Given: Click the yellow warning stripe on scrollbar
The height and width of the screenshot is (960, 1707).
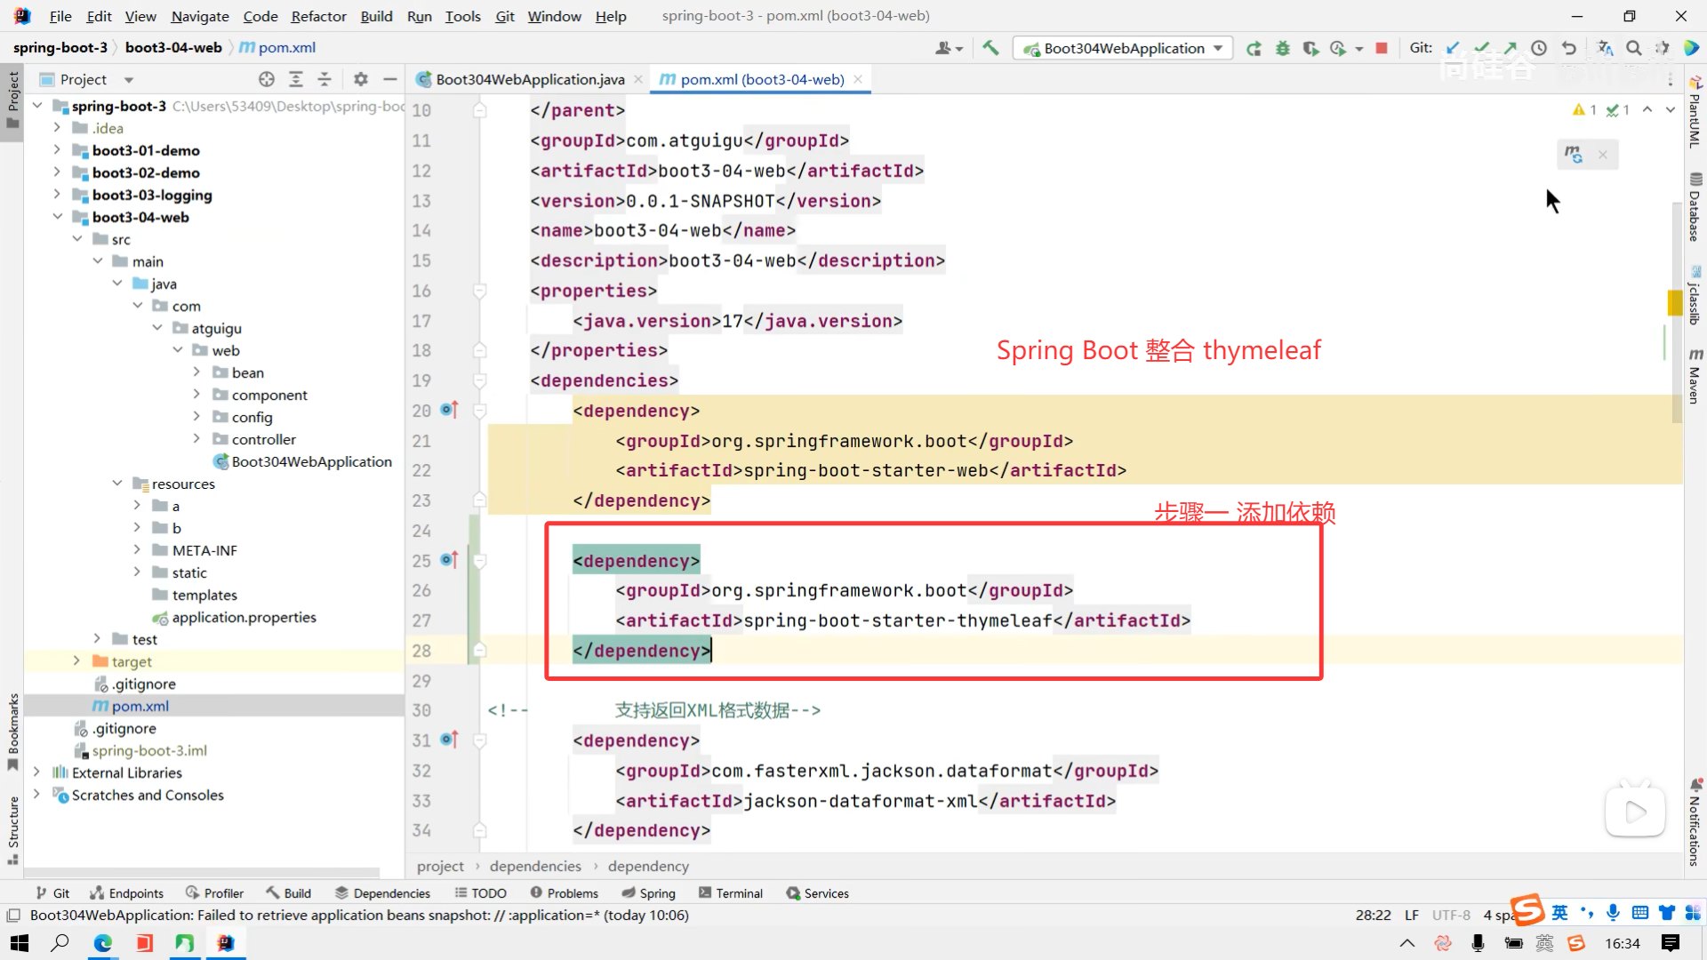Looking at the screenshot, I should click(1674, 303).
